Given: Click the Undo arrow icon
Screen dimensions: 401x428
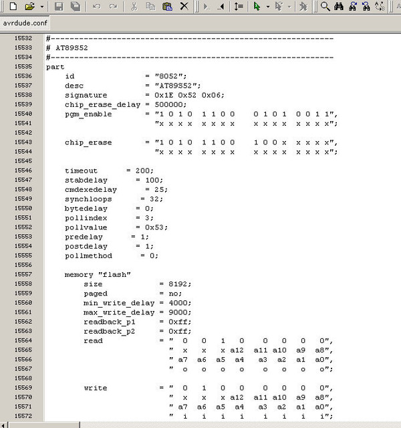Looking at the screenshot, I should tap(96, 6).
